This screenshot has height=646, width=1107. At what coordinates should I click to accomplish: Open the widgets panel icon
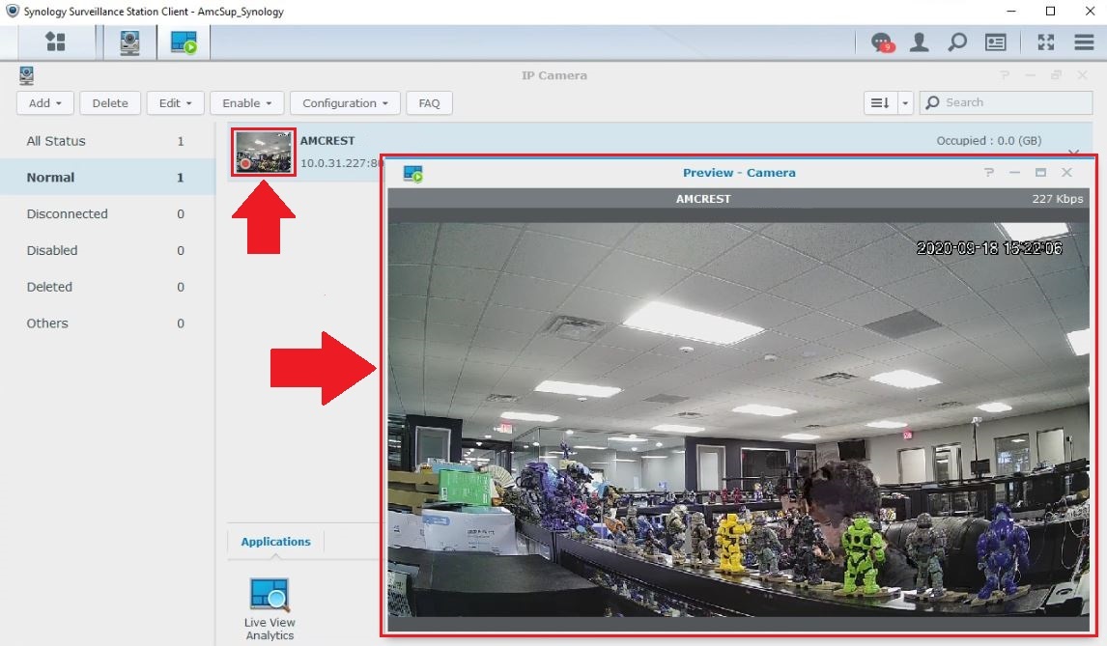pyautogui.click(x=996, y=43)
